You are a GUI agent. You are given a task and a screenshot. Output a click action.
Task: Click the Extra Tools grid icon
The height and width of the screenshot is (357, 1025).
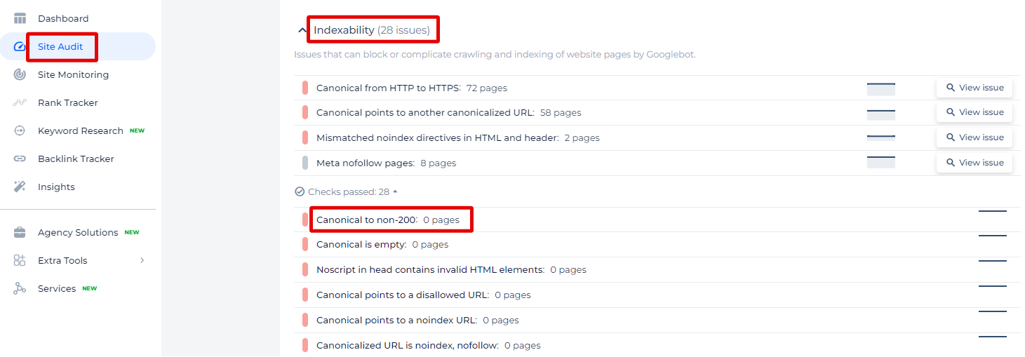(x=20, y=260)
